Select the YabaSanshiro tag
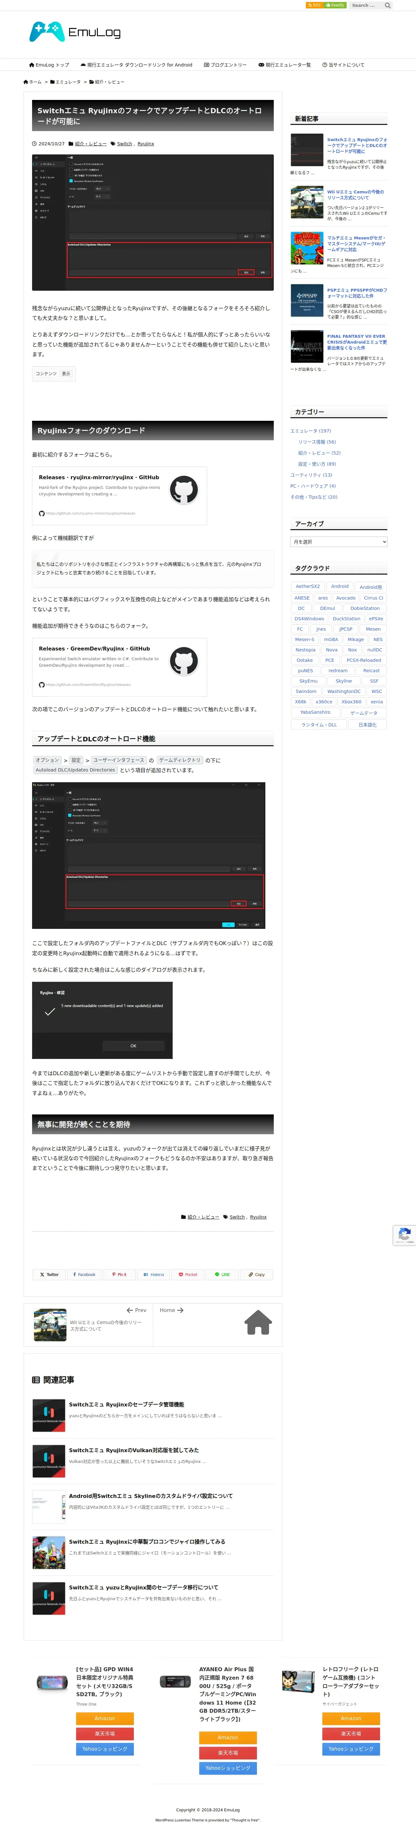The image size is (416, 1836). pyautogui.click(x=315, y=712)
